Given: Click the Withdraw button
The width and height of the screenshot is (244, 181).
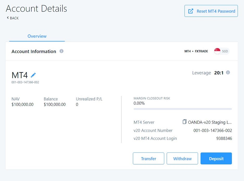Looking at the screenshot, I should point(182,159).
